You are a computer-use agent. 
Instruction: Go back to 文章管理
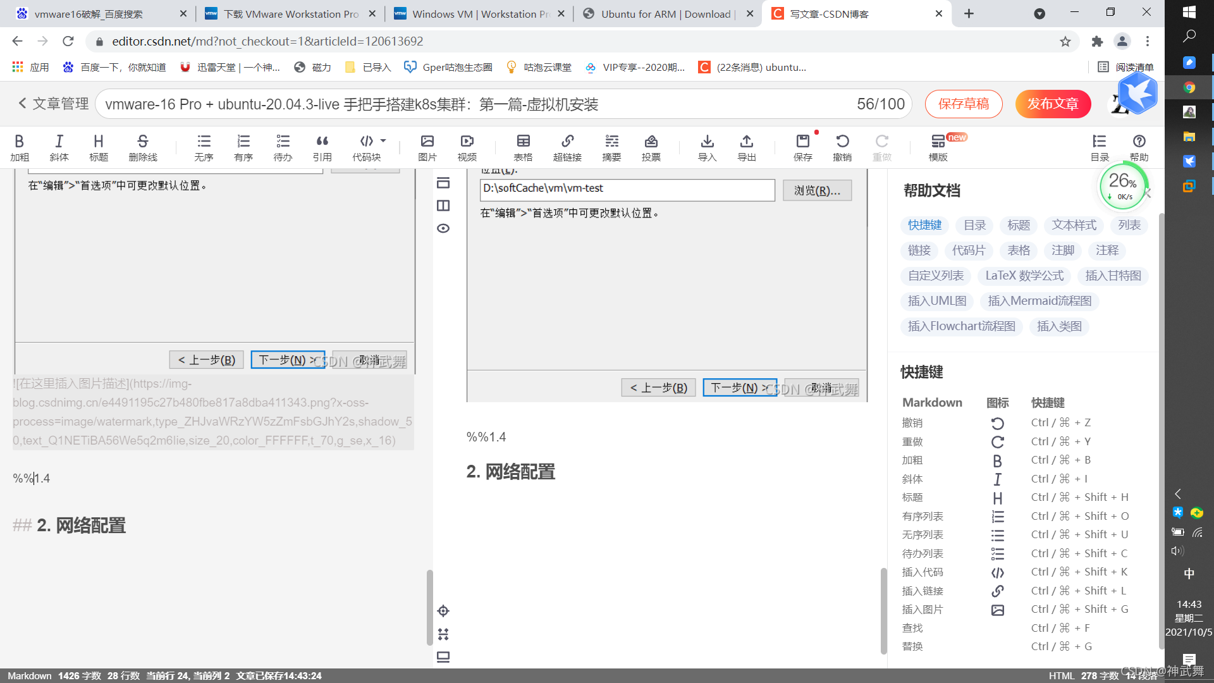click(53, 104)
